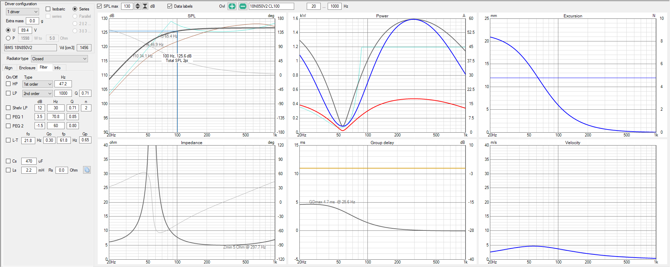Click the end frequency field '1000'

click(335, 6)
